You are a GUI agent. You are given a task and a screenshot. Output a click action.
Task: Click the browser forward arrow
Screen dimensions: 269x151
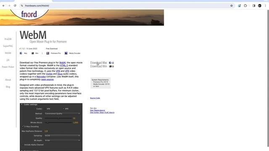(x=9, y=5)
